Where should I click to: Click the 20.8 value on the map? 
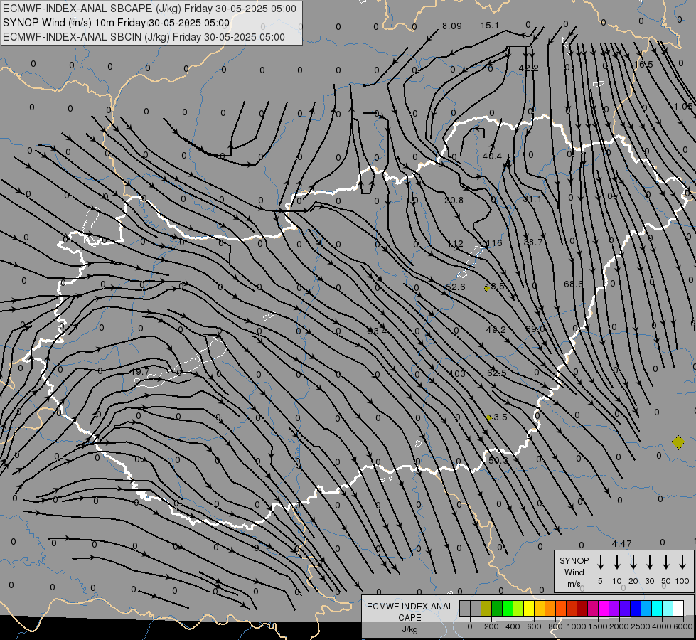pos(454,201)
